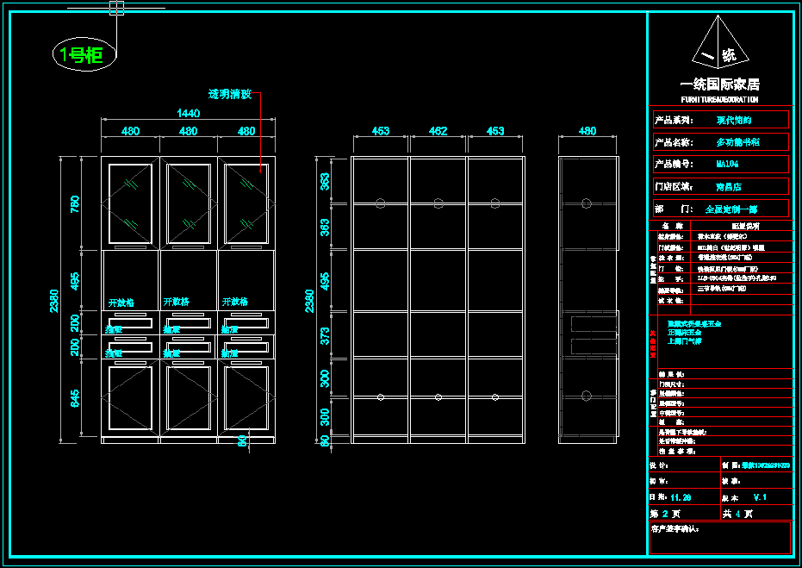
Task: Click the 产品编号 MA104 field
Action: (x=719, y=164)
